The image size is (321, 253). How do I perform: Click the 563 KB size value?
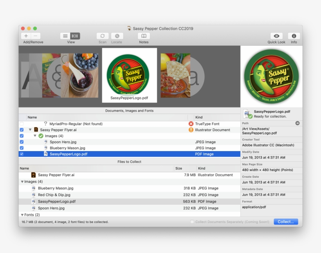point(189,201)
